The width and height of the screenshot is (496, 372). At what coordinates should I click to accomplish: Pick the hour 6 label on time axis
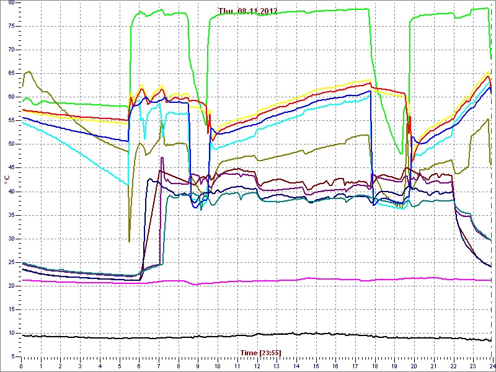click(139, 366)
